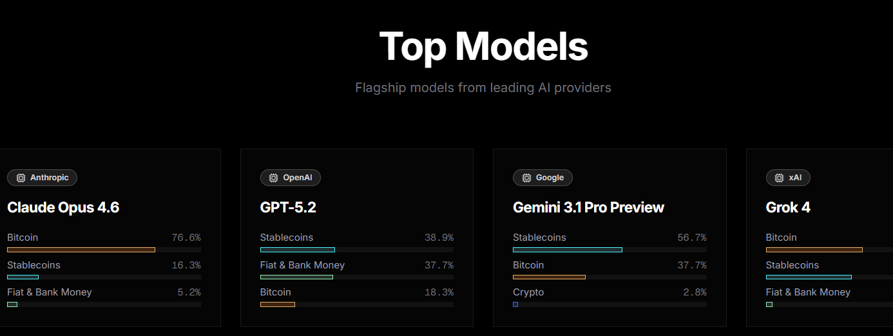Click the OpenAI provider badge label
Viewport: 893px width, 336px height.
[296, 178]
